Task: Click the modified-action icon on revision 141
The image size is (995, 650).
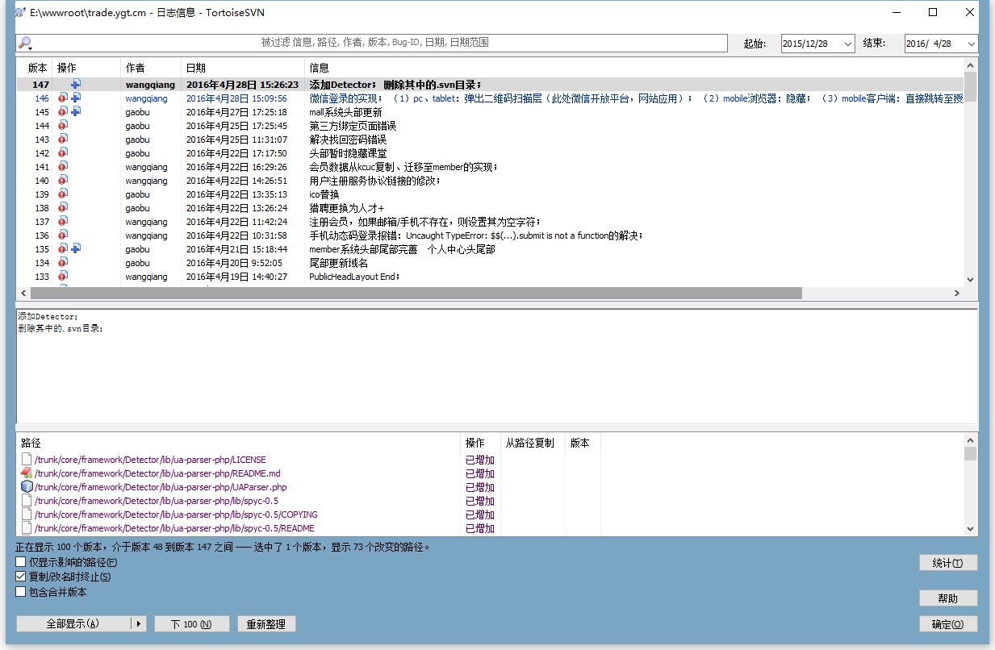Action: (63, 167)
